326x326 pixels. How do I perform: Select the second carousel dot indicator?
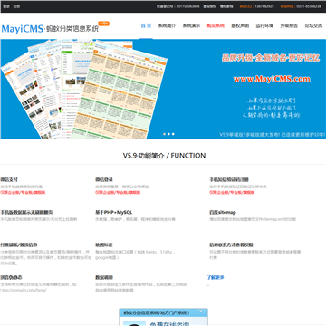(168, 134)
